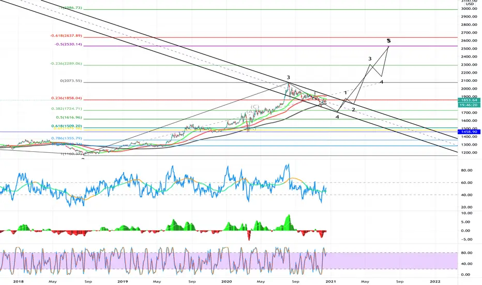This screenshot has height=285, width=482.
Task: Click the 0.786(1355.79) Fibonacci label
Action: 67,138
